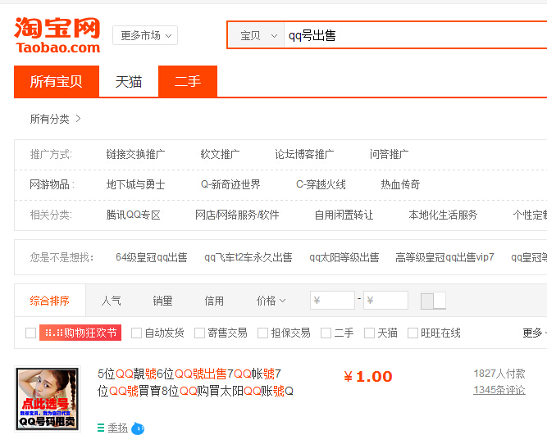
Task: Check the 旺旺在线 checkbox
Action: (413, 333)
